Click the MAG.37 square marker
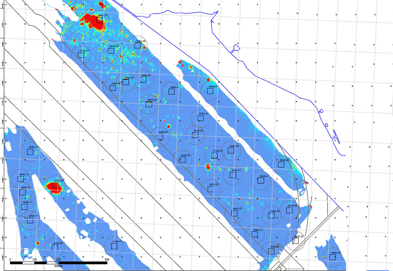The image size is (393, 271). pos(99,20)
